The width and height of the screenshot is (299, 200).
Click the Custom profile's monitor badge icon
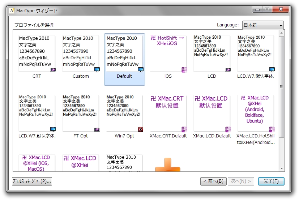click(97, 70)
